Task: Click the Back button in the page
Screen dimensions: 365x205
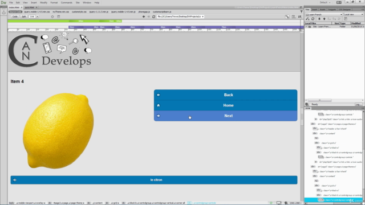Action: (x=225, y=95)
